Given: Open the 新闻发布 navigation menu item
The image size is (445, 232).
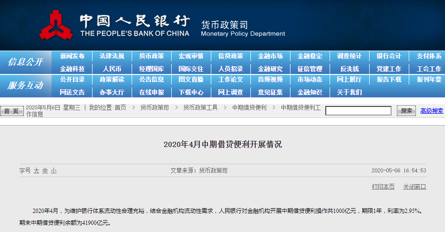Looking at the screenshot, I should point(72,56).
